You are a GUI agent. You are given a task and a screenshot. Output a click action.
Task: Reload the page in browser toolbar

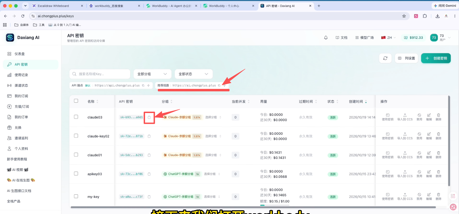point(23,16)
